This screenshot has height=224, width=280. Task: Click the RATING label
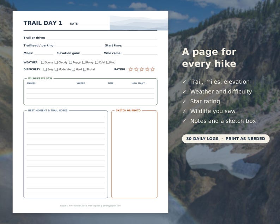(x=120, y=69)
